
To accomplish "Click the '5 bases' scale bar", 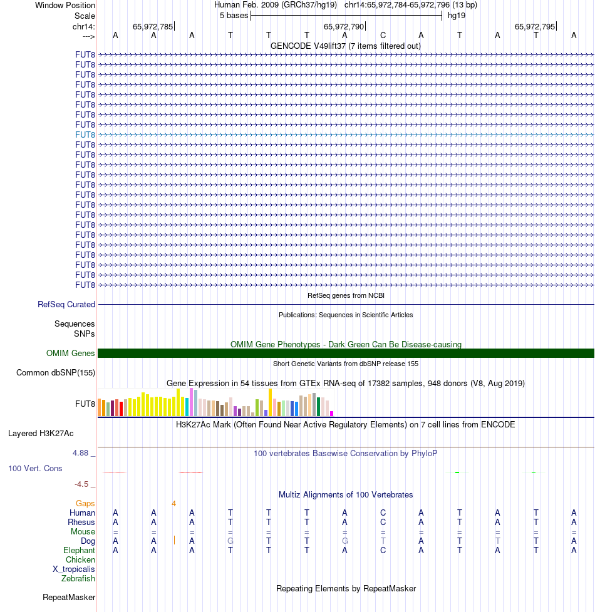I will tap(346, 16).
